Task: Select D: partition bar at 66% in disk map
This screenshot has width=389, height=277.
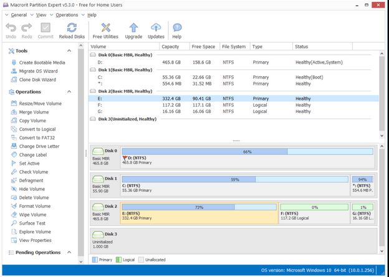Action: click(x=247, y=152)
